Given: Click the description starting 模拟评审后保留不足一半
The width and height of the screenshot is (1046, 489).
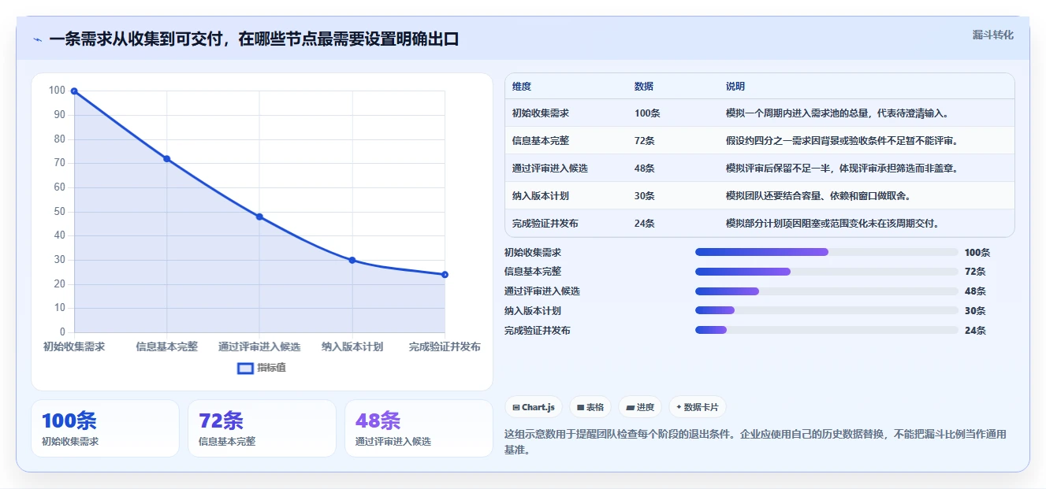Looking at the screenshot, I should (x=842, y=169).
